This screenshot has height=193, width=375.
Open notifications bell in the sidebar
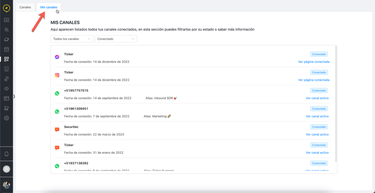pos(6,153)
